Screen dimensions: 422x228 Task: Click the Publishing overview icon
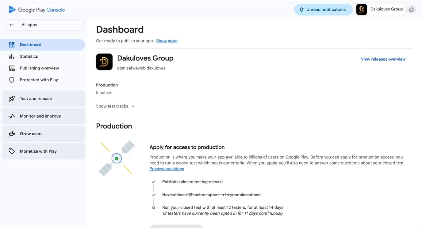[12, 68]
